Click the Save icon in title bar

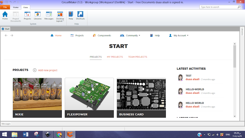point(7,2)
